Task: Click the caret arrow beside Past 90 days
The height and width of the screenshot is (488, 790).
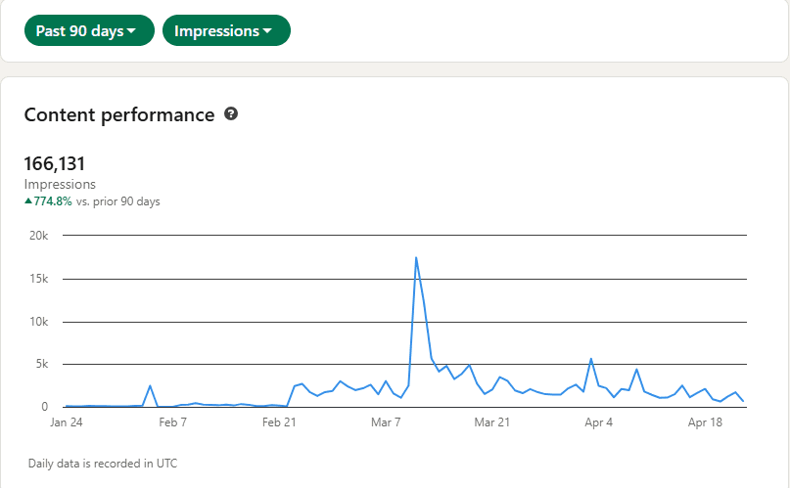Action: 131,31
